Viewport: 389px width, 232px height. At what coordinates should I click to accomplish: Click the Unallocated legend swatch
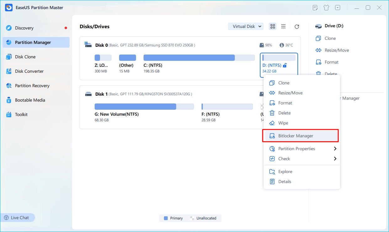192,218
